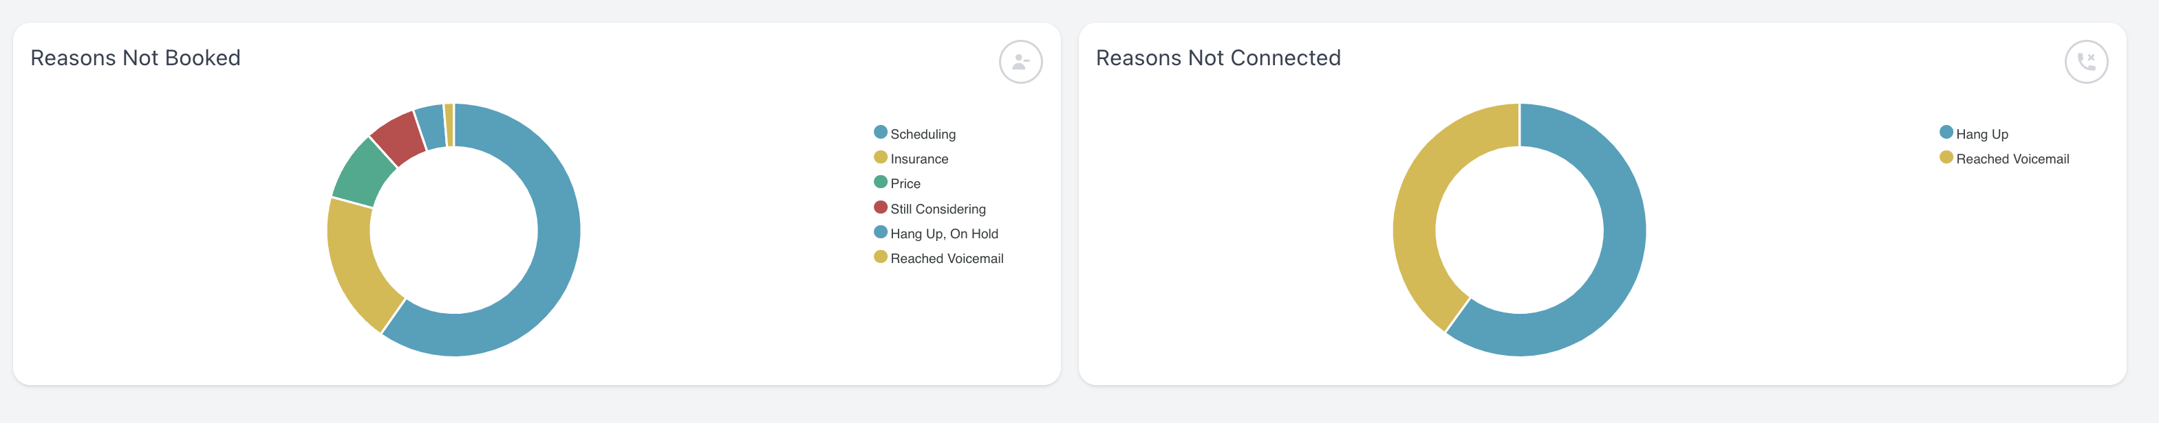Click the missed-call phone icon in Reasons Not Connected

pos(2085,62)
